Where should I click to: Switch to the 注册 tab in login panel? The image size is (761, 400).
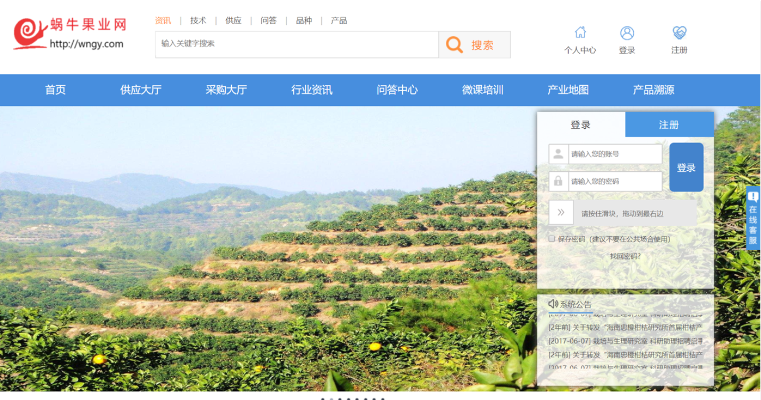pos(669,124)
